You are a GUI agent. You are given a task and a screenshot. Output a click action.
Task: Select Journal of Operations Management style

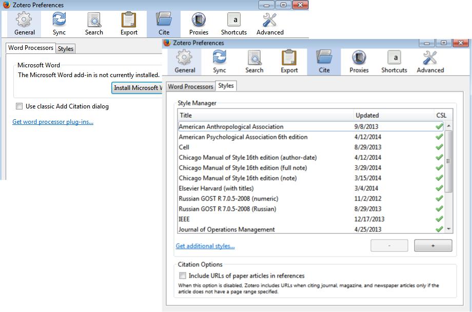click(311, 229)
